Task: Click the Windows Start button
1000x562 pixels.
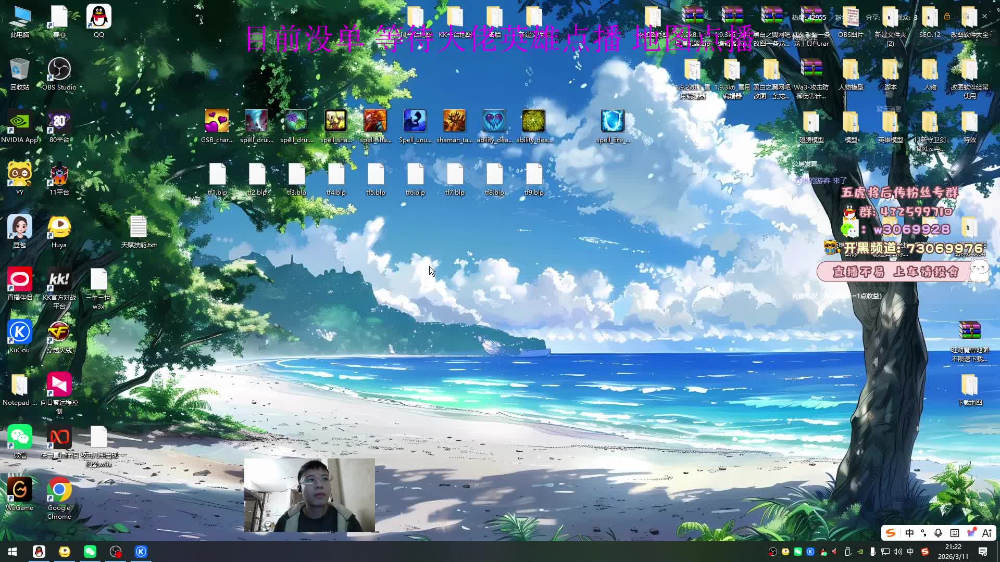Action: tap(12, 552)
